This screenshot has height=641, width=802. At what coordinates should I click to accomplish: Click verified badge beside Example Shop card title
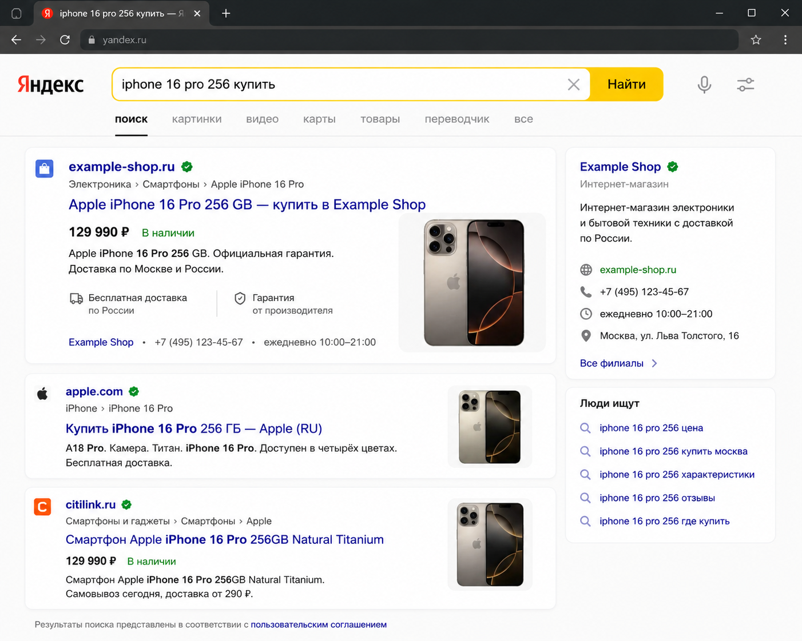point(673,167)
